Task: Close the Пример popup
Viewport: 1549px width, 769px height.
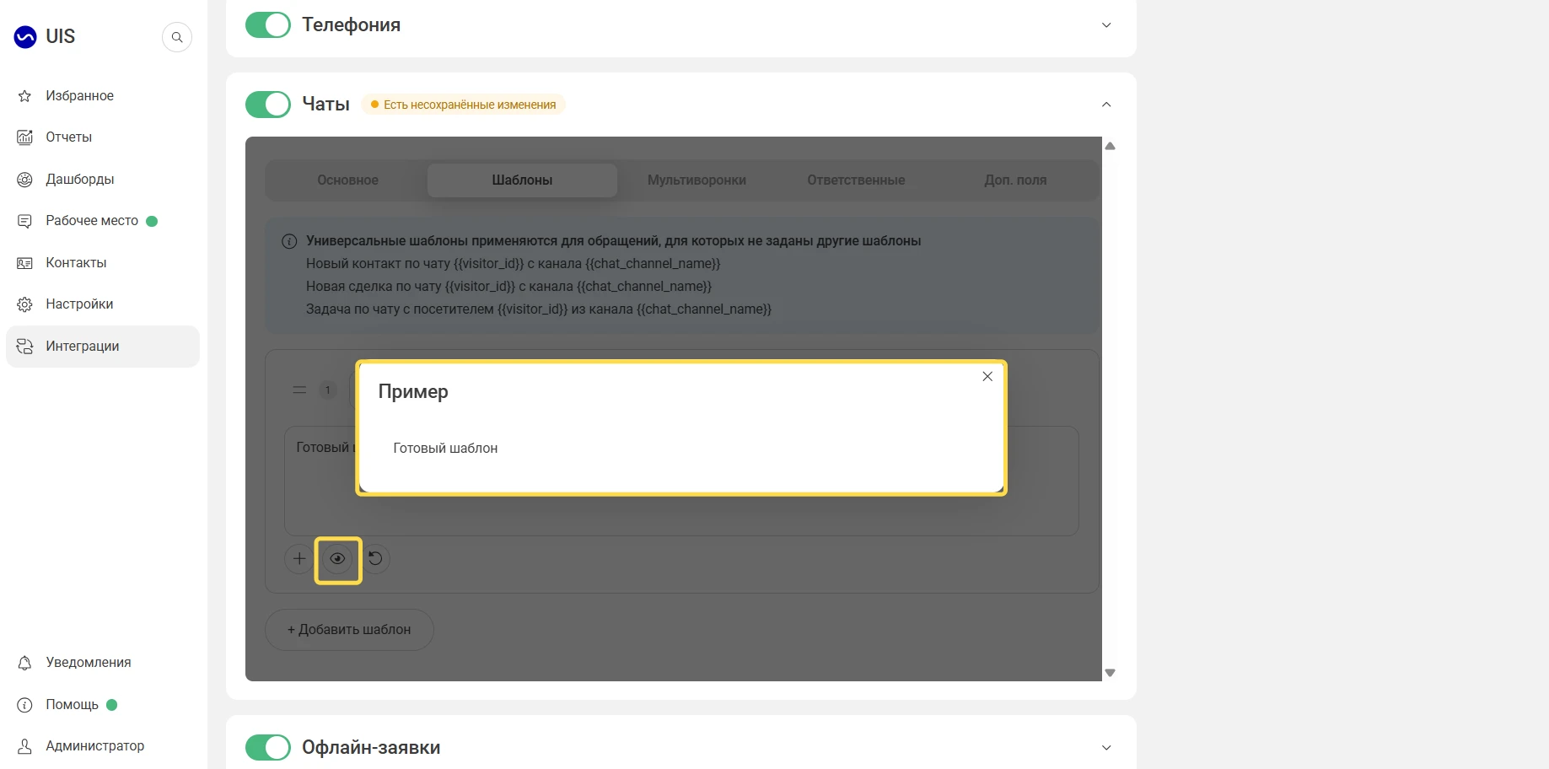Action: 987,377
